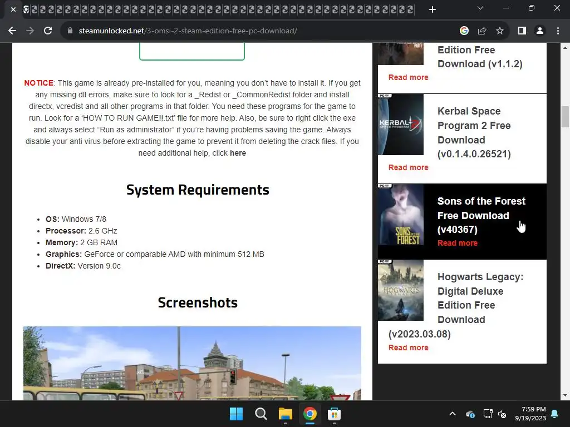This screenshot has height=427, width=570.
Task: Open taskbar Search
Action: [261, 414]
